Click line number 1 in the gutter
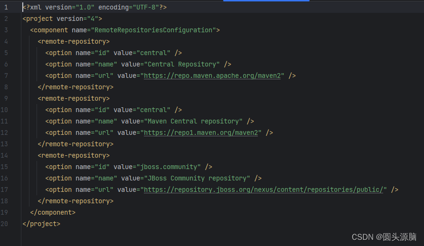Screen dimensions: 424x246 (6, 7)
